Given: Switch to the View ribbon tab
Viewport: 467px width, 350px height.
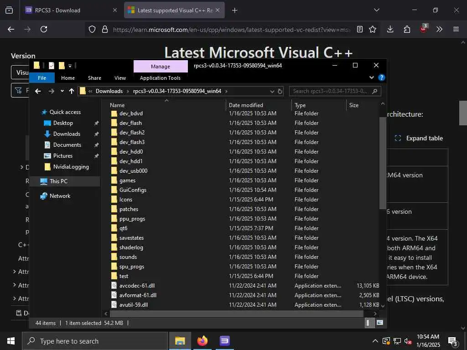Looking at the screenshot, I should point(120,77).
